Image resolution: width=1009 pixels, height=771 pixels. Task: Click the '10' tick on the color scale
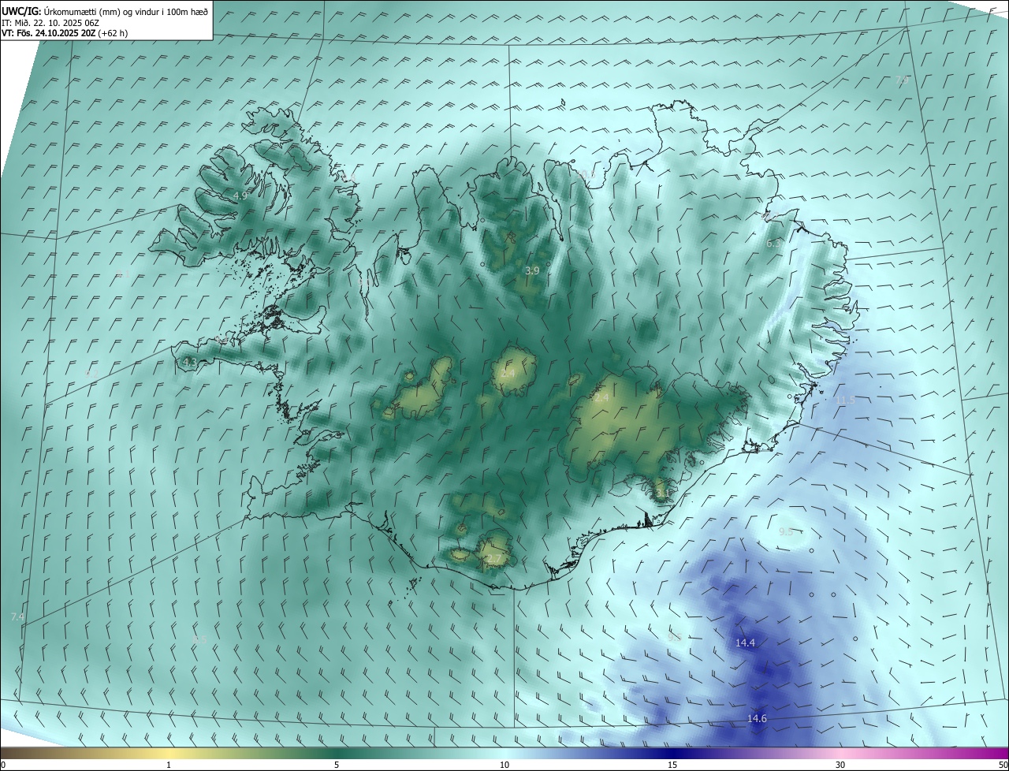coord(504,765)
